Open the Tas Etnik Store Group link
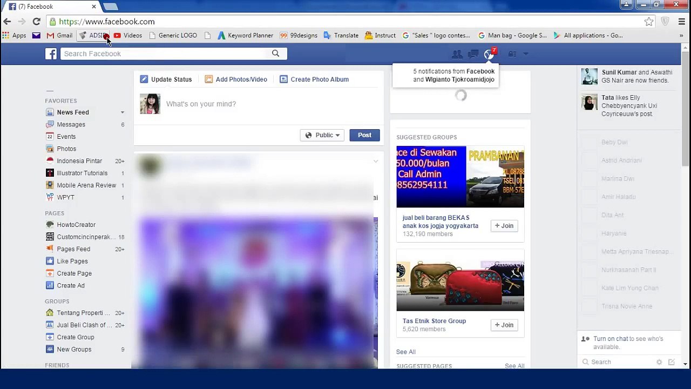 434,321
